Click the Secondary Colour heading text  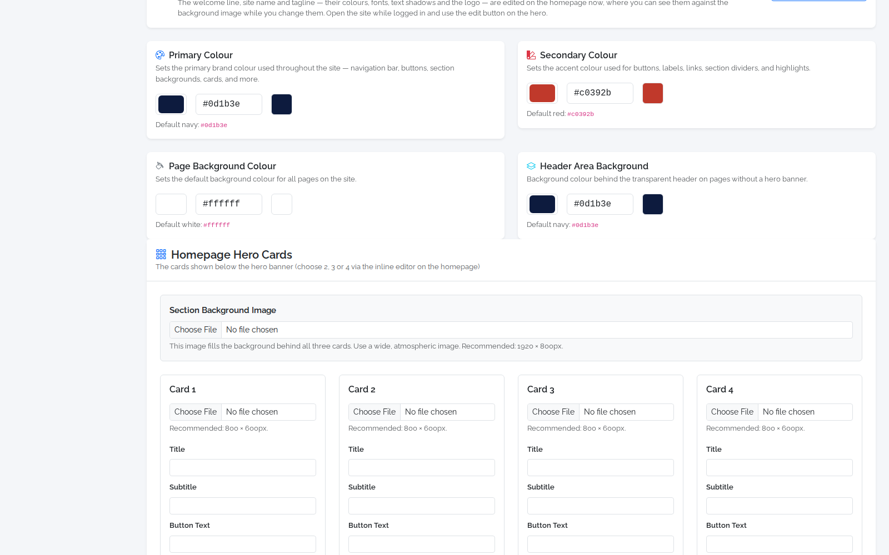tap(578, 55)
